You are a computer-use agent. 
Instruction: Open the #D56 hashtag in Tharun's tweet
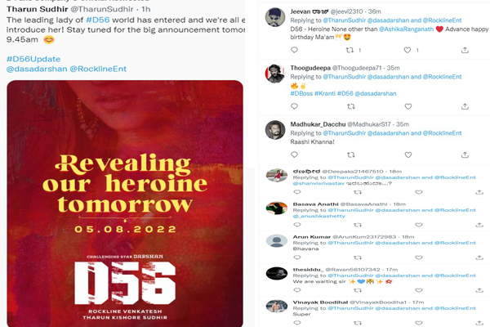tap(98, 20)
